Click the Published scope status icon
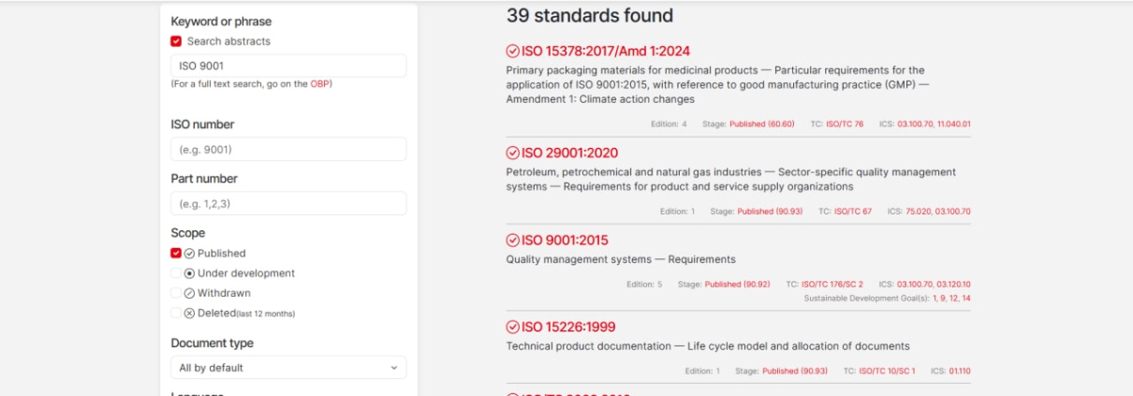 [x=189, y=254]
